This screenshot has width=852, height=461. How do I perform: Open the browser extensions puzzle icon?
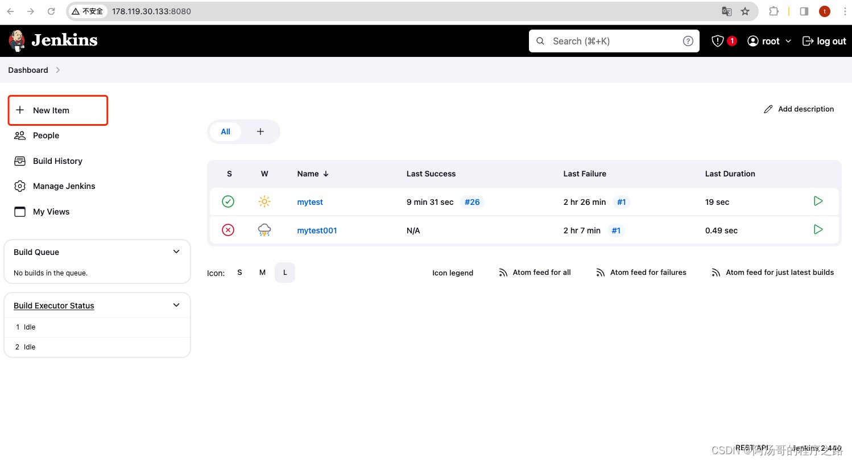click(774, 11)
